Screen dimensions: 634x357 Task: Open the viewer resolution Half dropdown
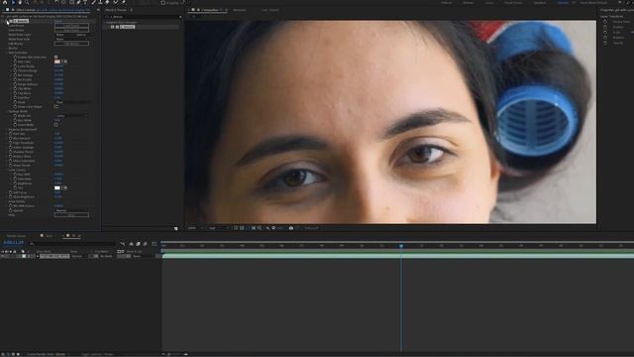[218, 228]
